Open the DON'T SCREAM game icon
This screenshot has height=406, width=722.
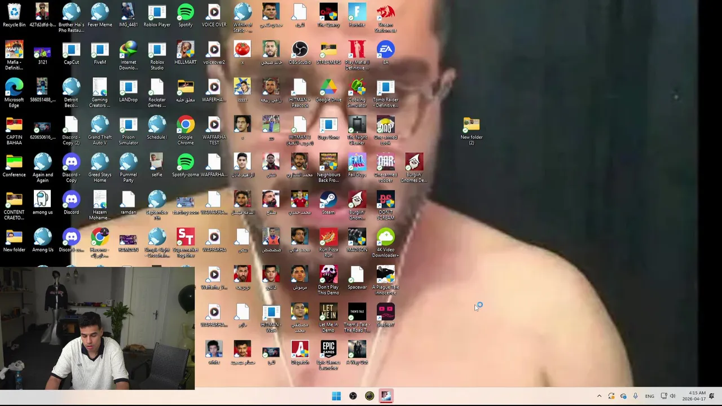point(385,205)
